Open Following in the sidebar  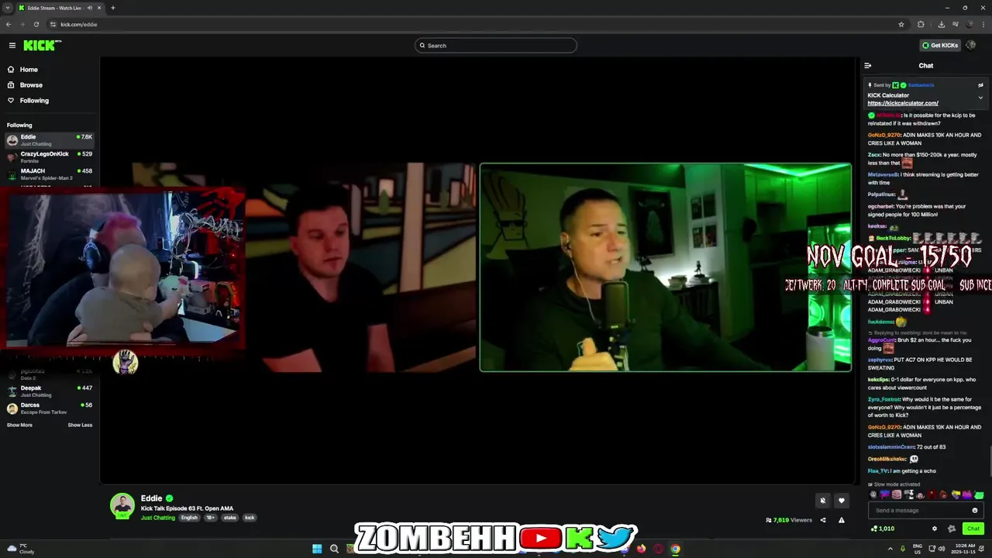34,101
